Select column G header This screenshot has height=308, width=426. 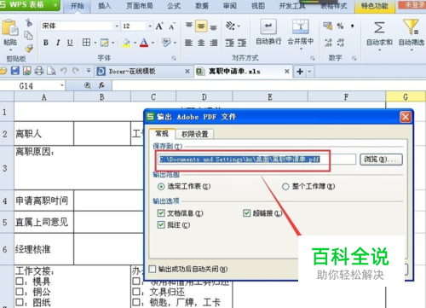(406, 97)
